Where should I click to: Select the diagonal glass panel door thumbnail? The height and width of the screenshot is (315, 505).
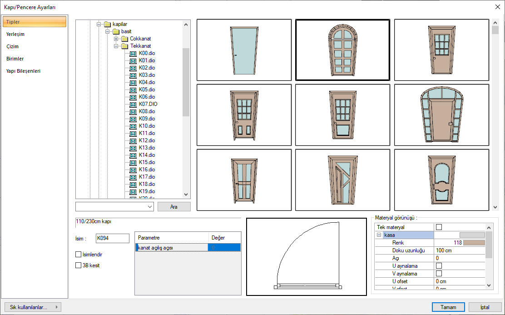tap(342, 180)
